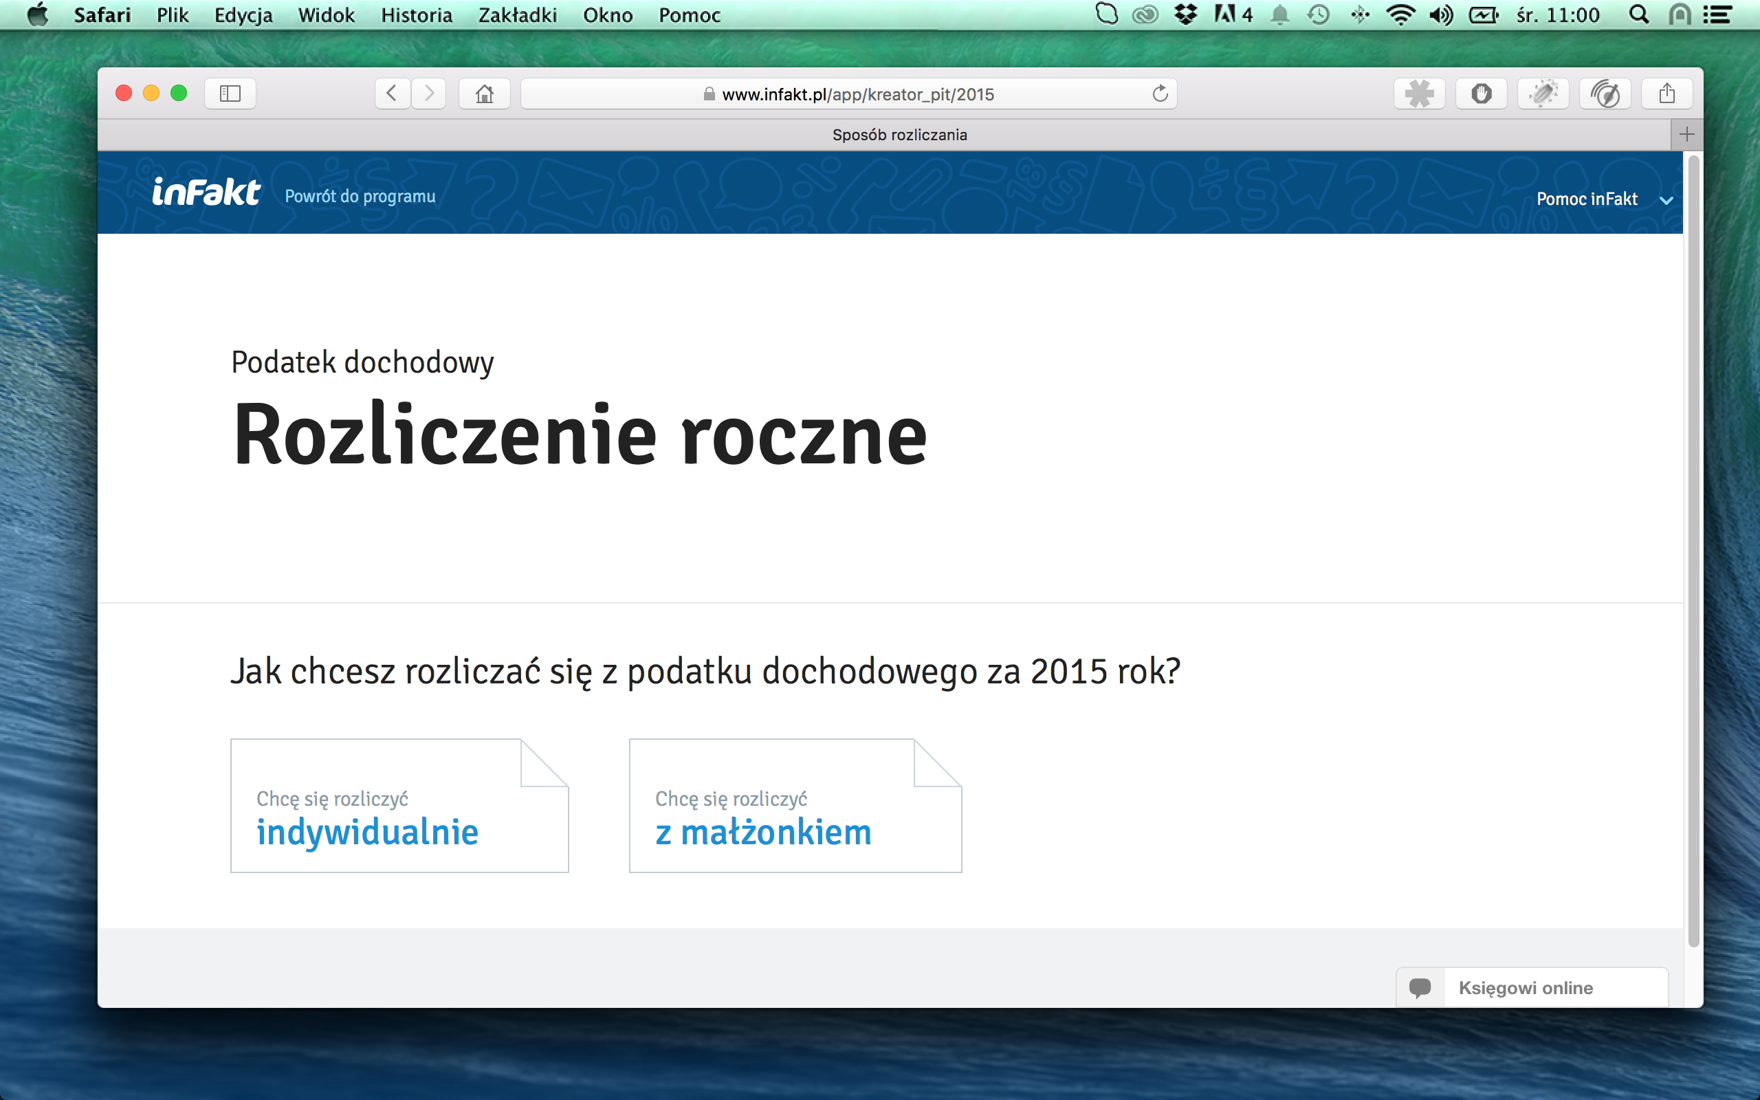The image size is (1760, 1100).
Task: Open the Widok menu
Action: tap(326, 14)
